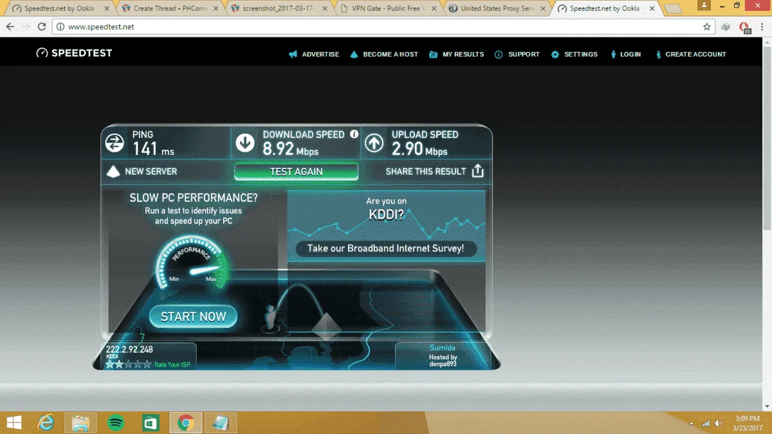Click the download speed arrow icon
Viewport: 772px width, 434px height.
pos(245,143)
